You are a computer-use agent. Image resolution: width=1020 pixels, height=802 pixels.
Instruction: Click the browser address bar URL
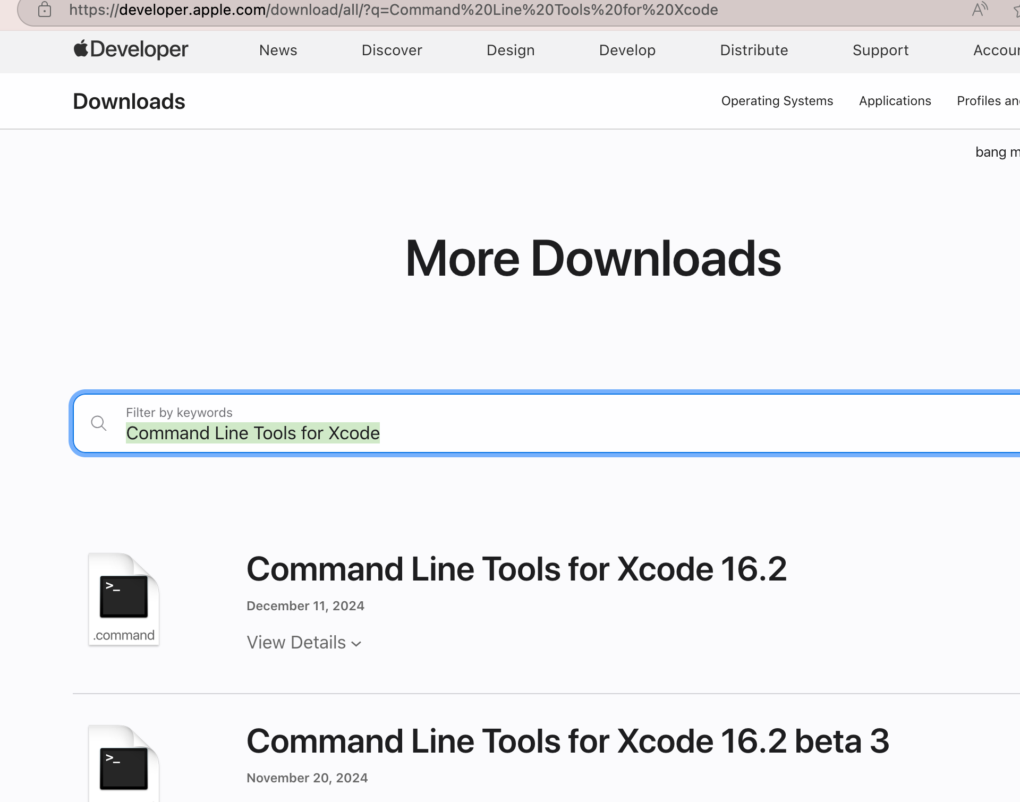coord(393,10)
